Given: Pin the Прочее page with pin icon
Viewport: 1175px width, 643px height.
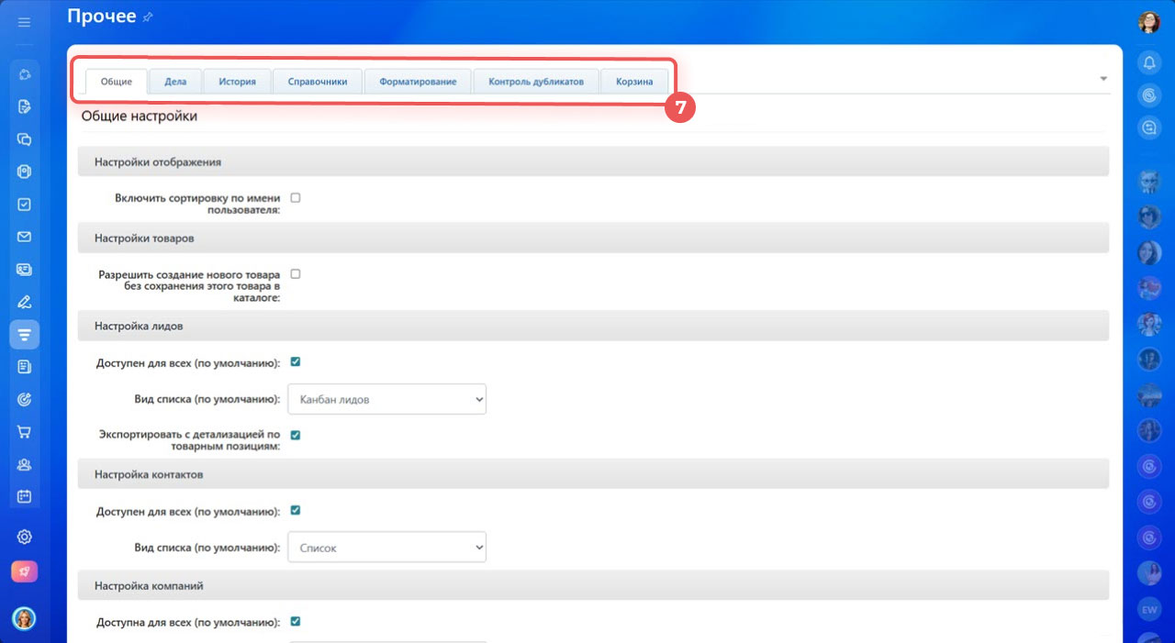Looking at the screenshot, I should coord(149,17).
